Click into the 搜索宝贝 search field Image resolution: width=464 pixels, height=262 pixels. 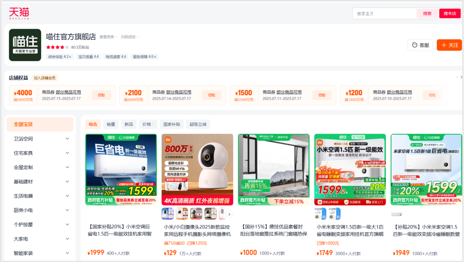click(385, 13)
